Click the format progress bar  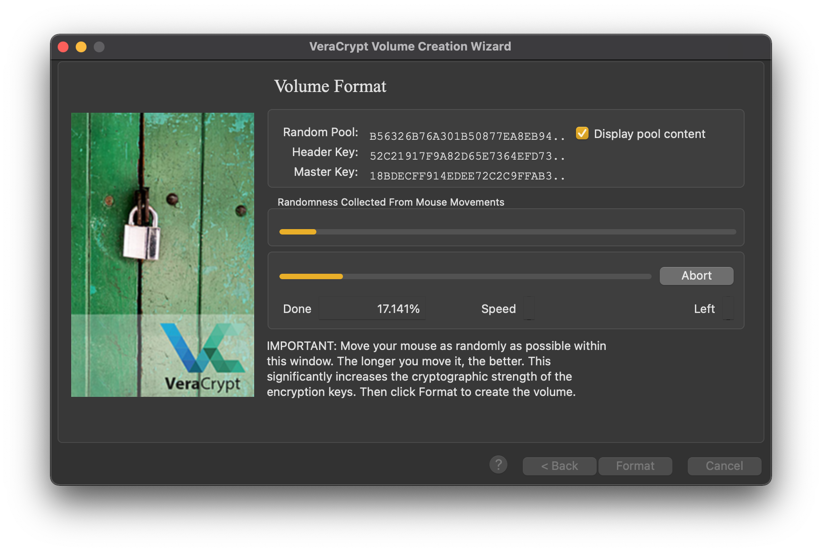465,276
